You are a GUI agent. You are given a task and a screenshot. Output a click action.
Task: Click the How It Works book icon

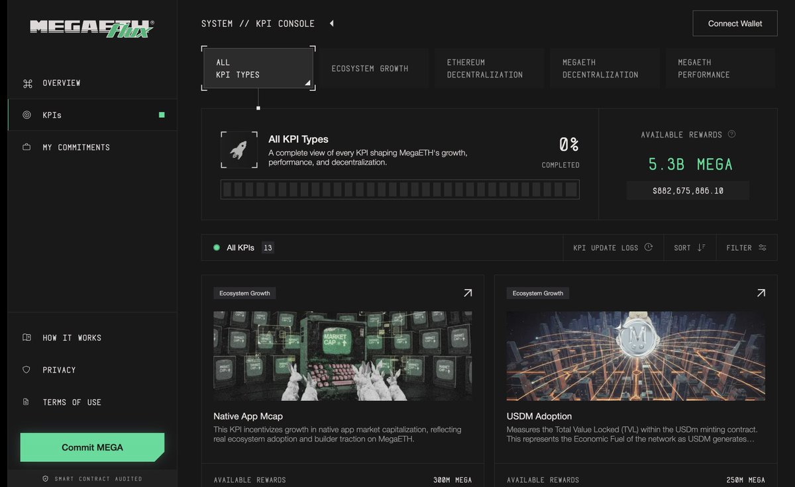(26, 337)
